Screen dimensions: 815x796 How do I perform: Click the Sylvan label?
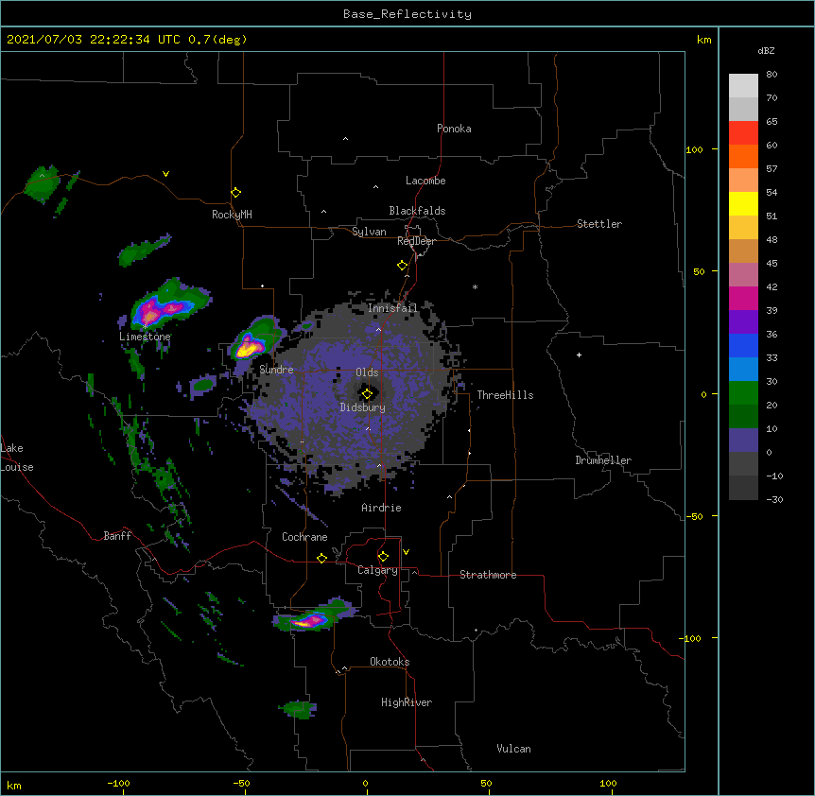pyautogui.click(x=369, y=232)
